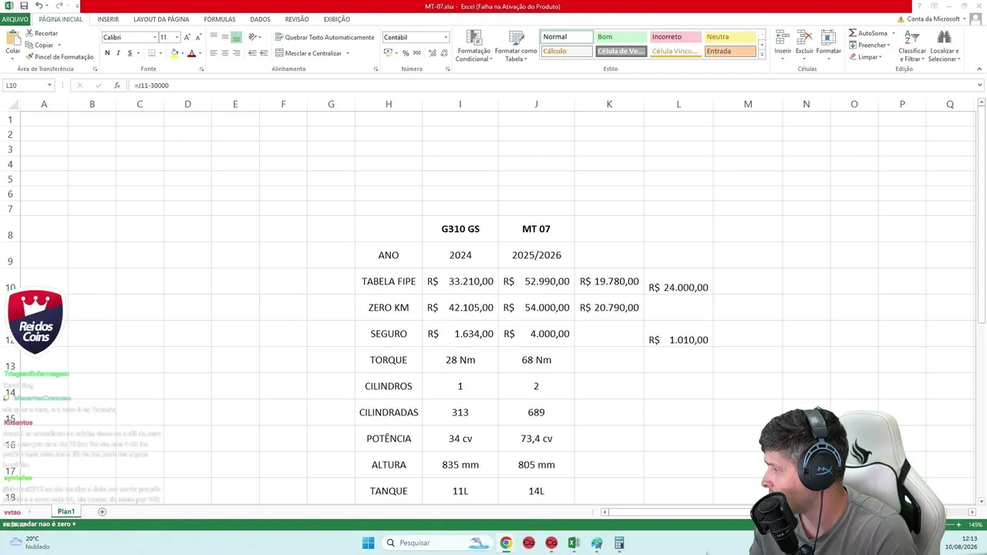
Task: Open the Preencher fill menu
Action: (x=870, y=45)
